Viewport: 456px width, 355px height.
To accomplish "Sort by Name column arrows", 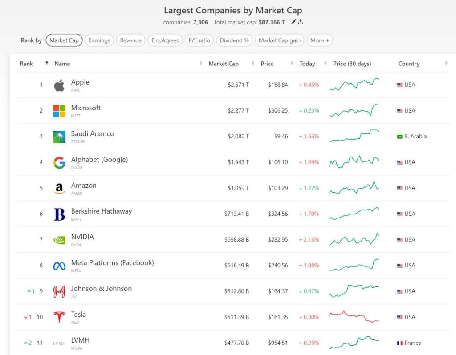I will (x=201, y=63).
